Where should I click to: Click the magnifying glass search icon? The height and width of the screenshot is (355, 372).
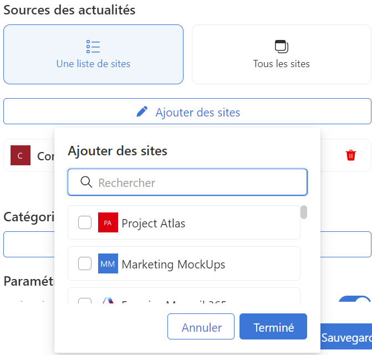click(86, 182)
